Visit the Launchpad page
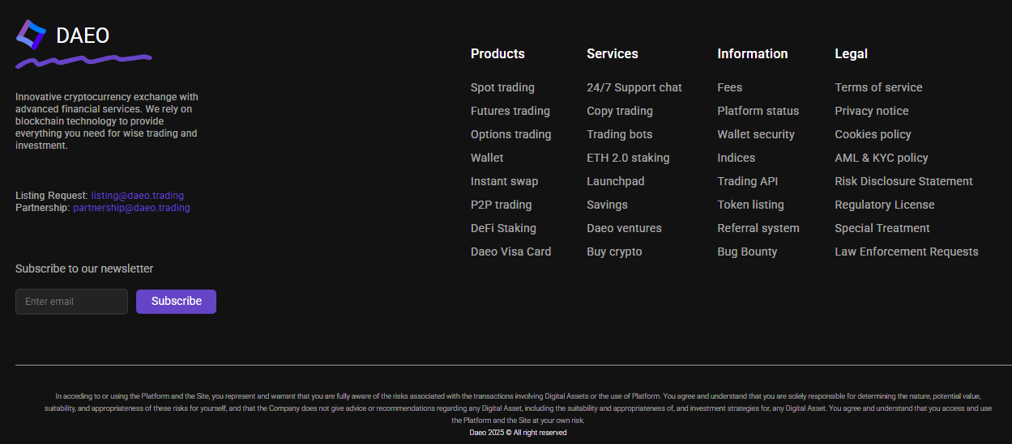The height and width of the screenshot is (444, 1012). 615,181
